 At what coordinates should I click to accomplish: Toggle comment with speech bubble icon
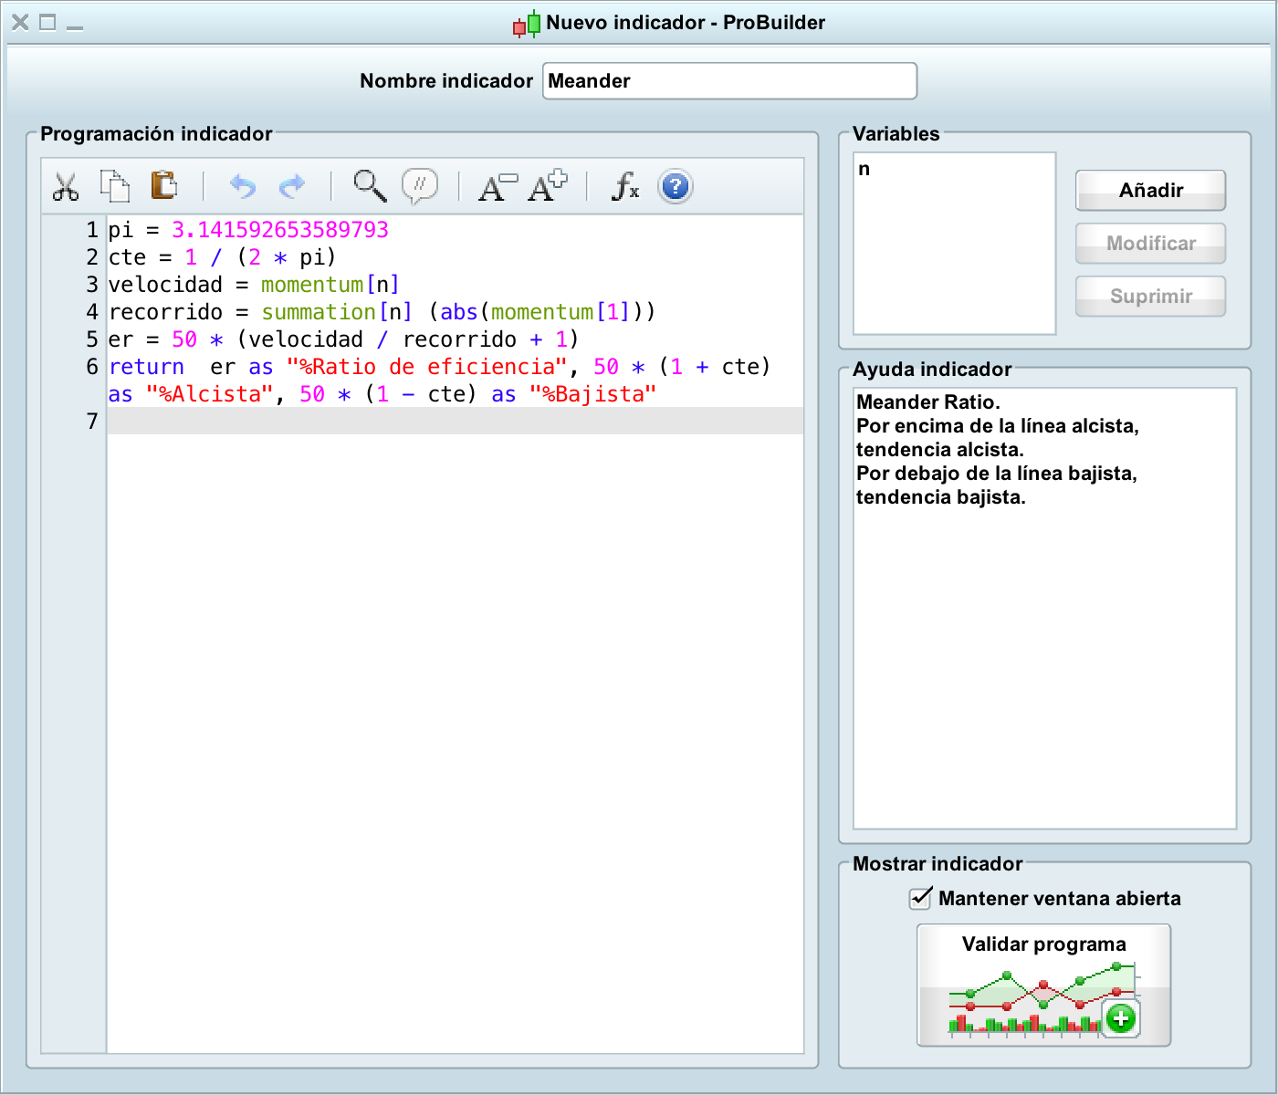coord(420,186)
